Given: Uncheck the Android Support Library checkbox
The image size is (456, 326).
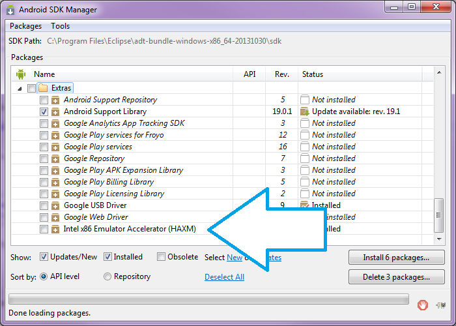Looking at the screenshot, I should pyautogui.click(x=44, y=111).
